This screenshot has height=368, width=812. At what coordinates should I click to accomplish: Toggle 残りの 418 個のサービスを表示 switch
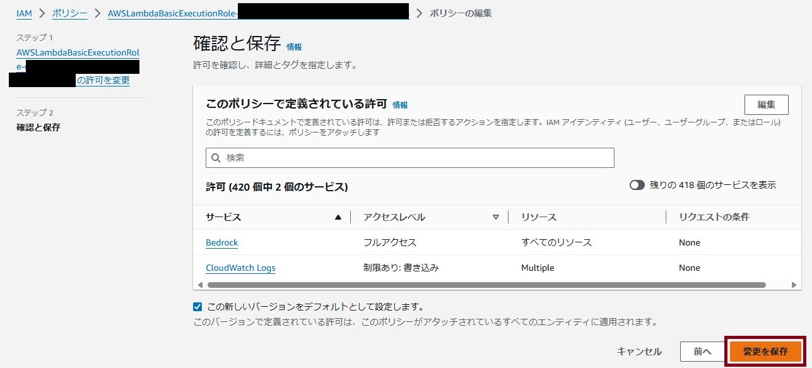637,185
